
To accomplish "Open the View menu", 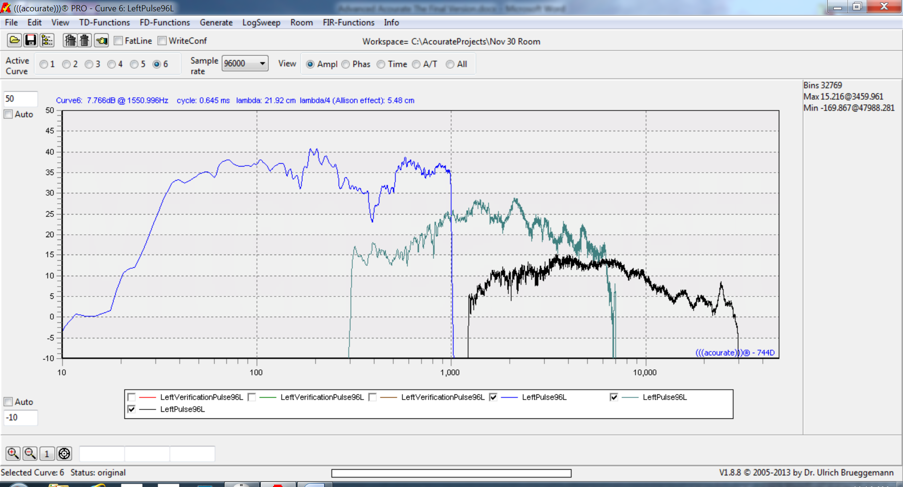I will [60, 23].
